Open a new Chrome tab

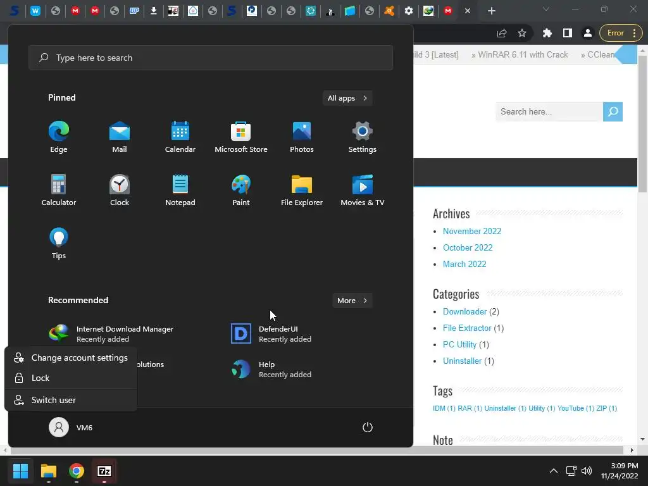coord(491,11)
